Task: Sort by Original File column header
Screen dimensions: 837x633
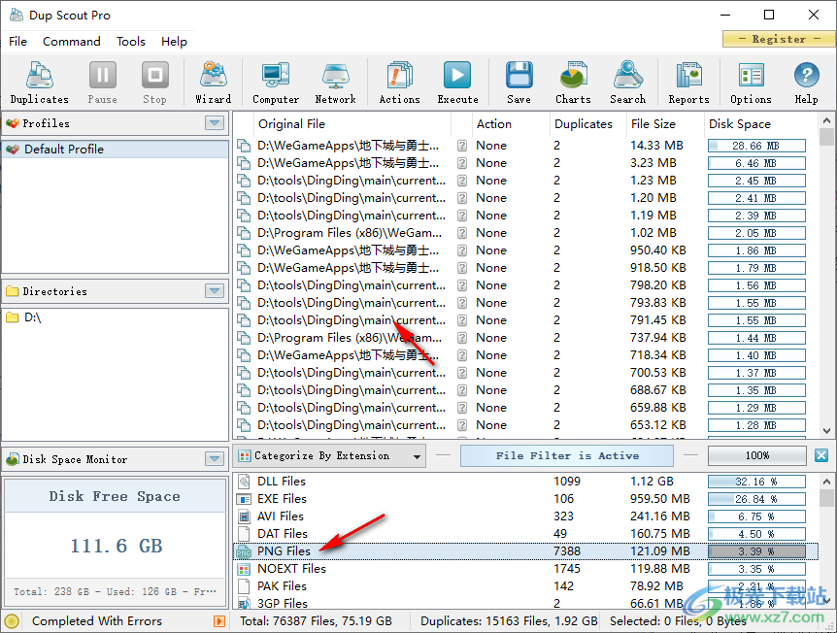Action: [352, 124]
